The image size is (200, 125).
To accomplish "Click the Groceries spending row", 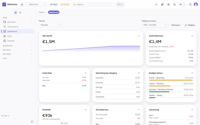I will tap(118, 97).
